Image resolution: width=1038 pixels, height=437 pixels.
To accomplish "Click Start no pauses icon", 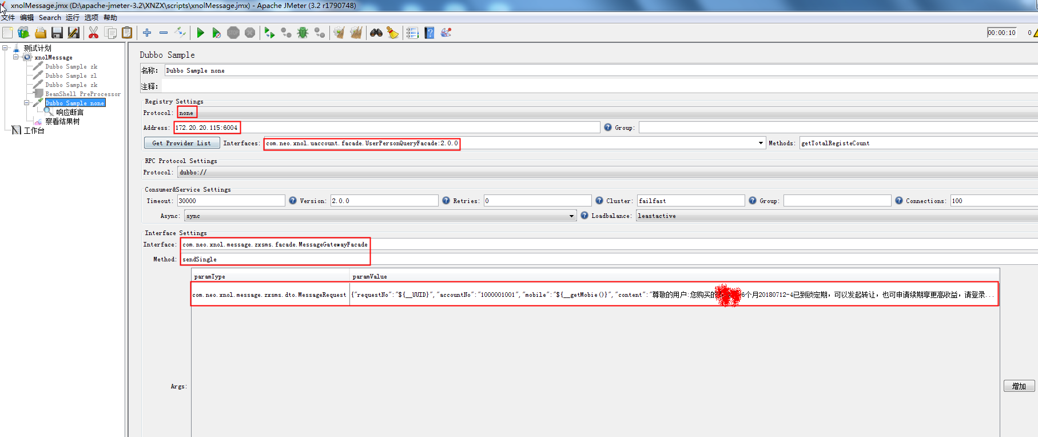I will [x=216, y=33].
